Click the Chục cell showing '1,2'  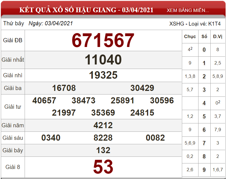[x=190, y=116]
